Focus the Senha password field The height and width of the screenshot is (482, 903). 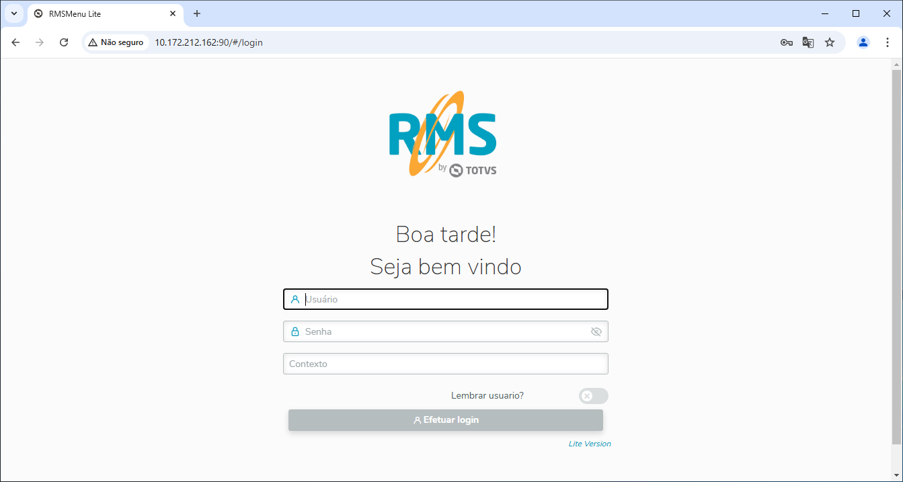(x=446, y=331)
